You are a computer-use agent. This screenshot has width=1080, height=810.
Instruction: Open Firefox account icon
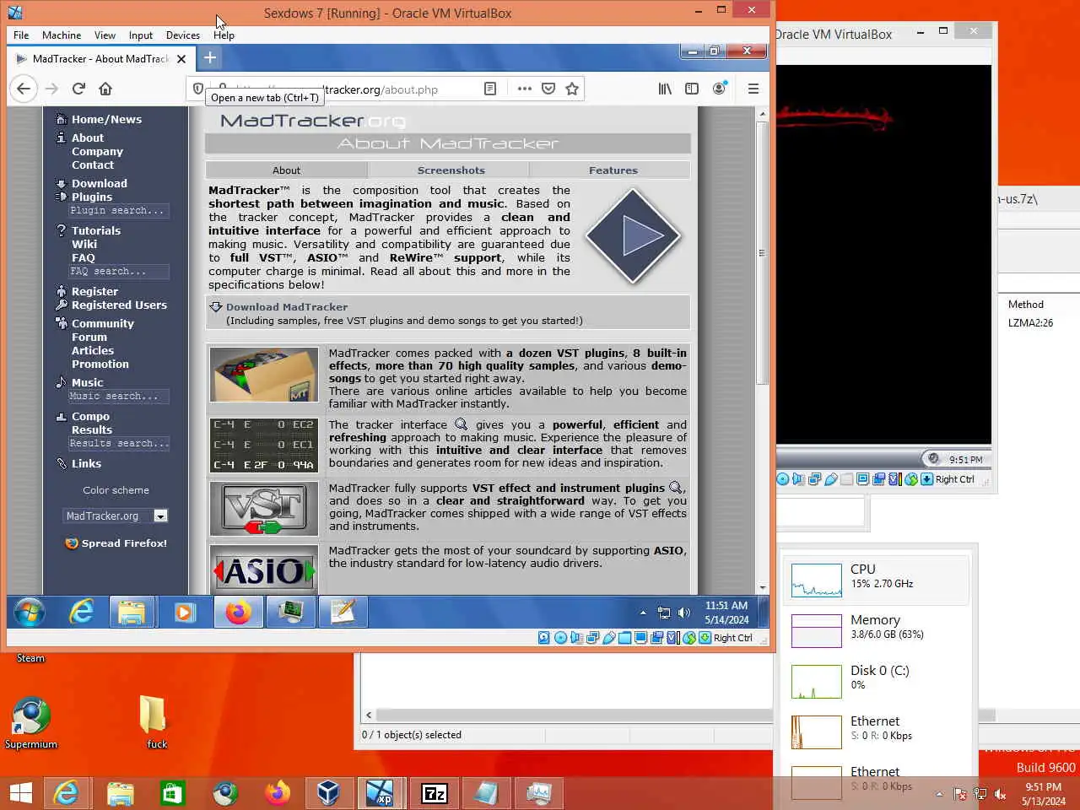(720, 89)
